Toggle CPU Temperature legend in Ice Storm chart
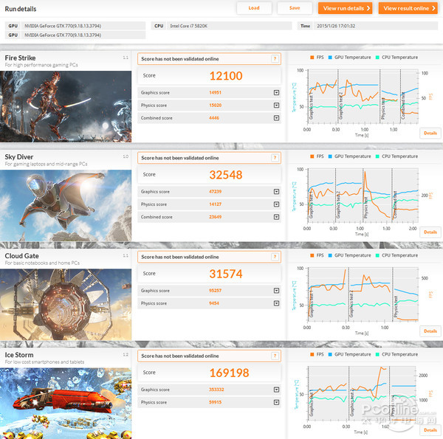The width and height of the screenshot is (443, 439). coord(396,355)
